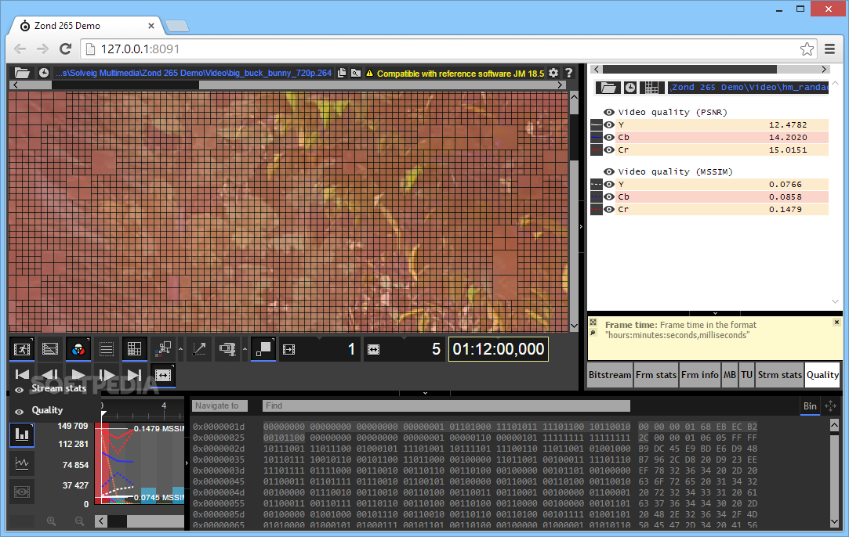Click the copy file path icon after big_buck_bunny_720p.264

pos(342,73)
